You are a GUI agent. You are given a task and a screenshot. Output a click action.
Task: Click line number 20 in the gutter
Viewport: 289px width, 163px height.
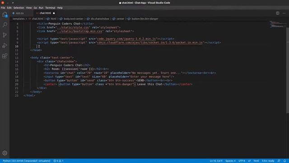[x=17, y=84]
